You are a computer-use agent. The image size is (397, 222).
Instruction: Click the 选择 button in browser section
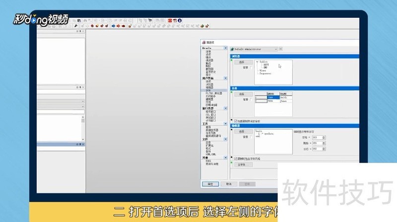click(x=243, y=62)
